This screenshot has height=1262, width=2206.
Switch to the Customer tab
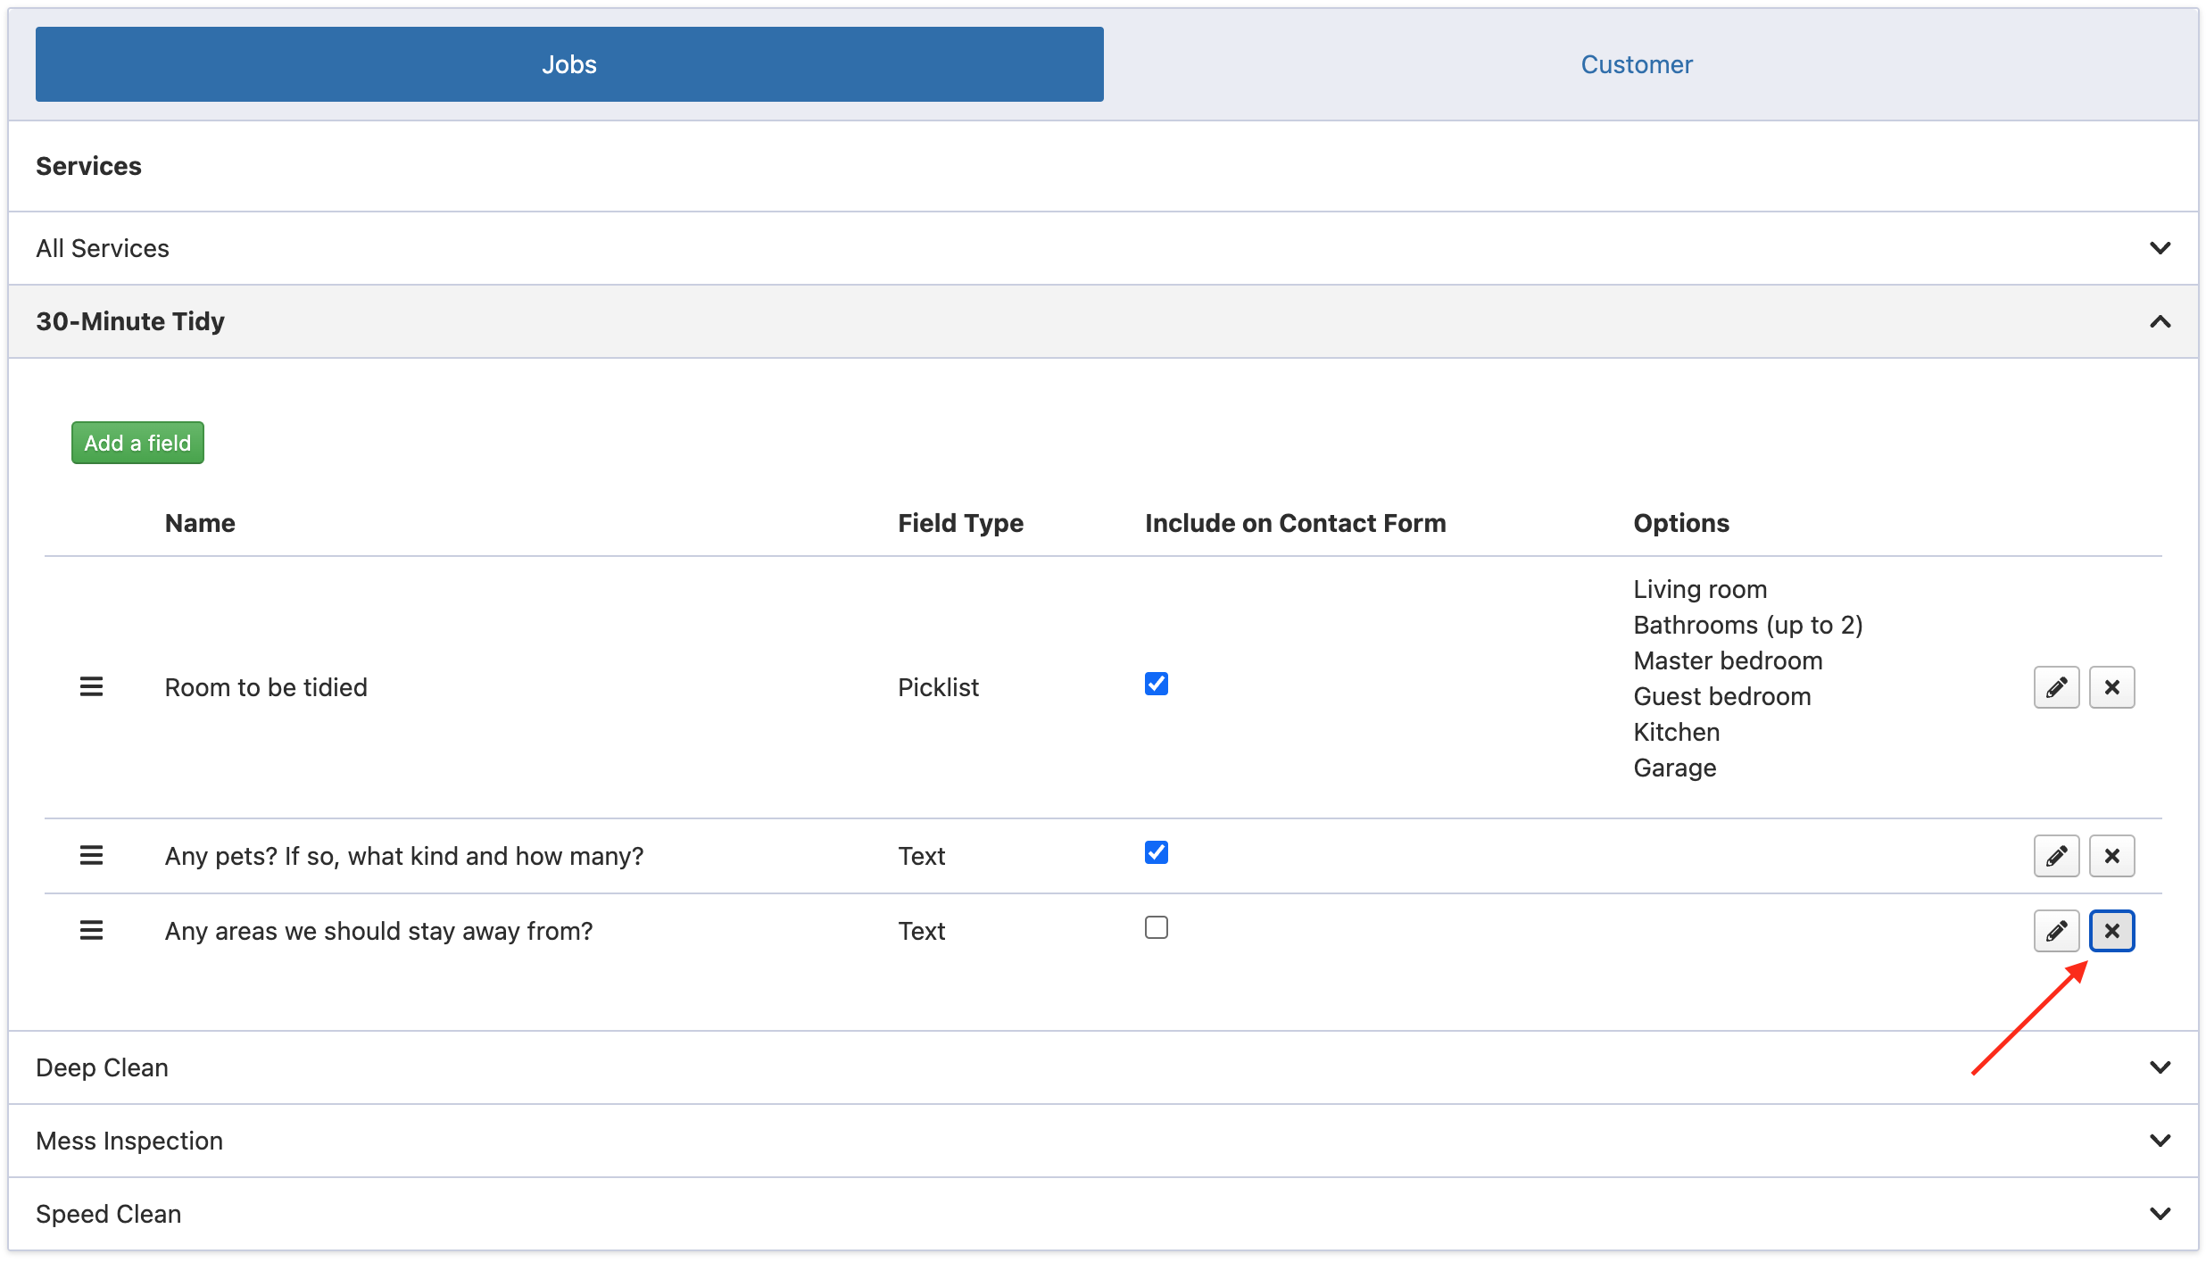click(x=1636, y=64)
